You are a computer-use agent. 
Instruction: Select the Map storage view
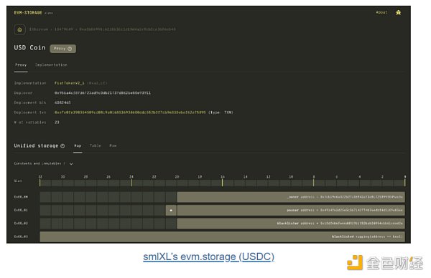coord(78,145)
